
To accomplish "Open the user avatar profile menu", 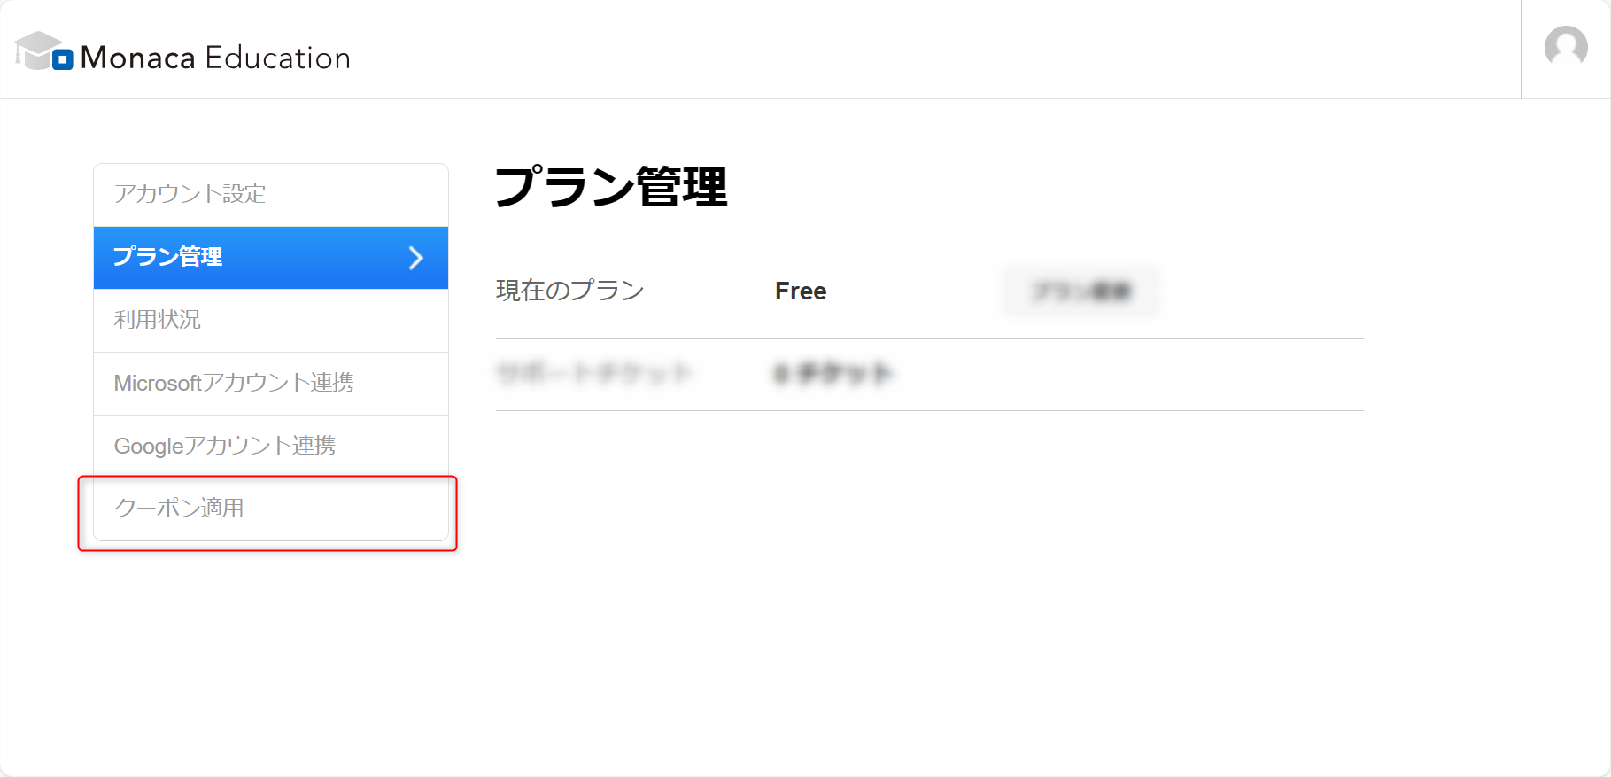I will click(1566, 46).
